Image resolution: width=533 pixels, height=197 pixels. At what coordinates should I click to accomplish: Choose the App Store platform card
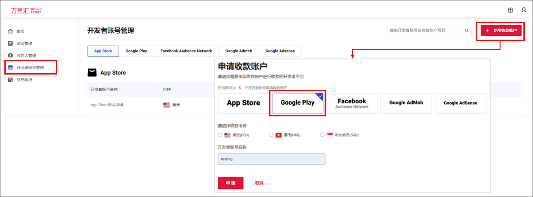243,103
